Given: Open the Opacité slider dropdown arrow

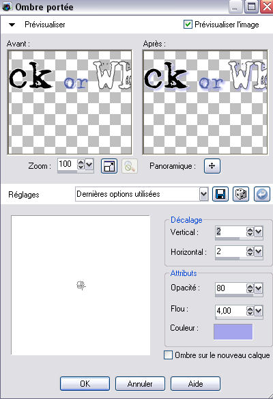Looking at the screenshot, I should pos(259,288).
